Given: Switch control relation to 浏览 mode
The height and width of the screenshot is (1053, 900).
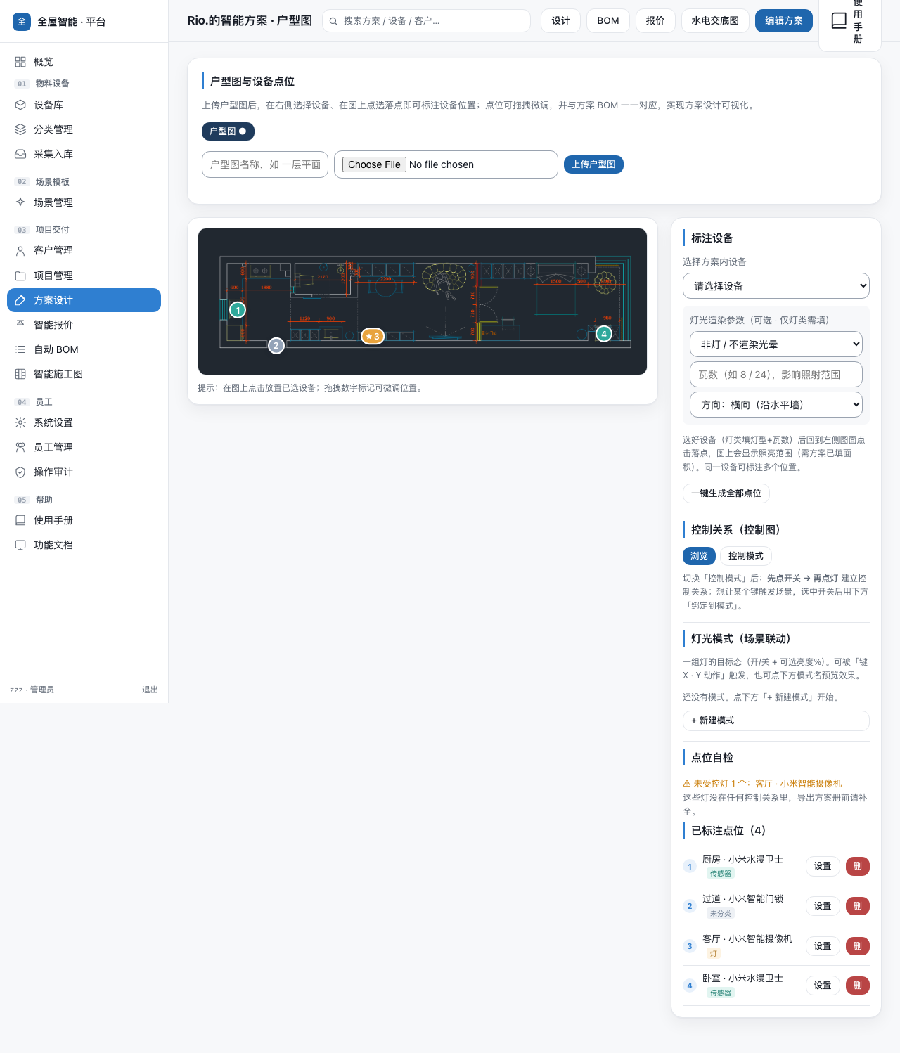Looking at the screenshot, I should tap(699, 556).
